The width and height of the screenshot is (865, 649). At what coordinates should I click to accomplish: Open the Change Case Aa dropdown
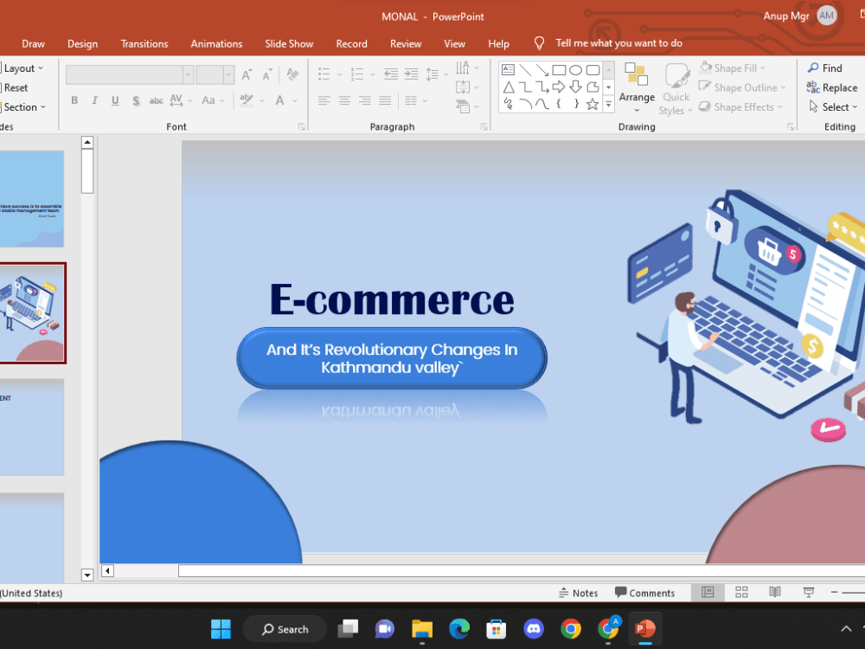click(x=213, y=100)
